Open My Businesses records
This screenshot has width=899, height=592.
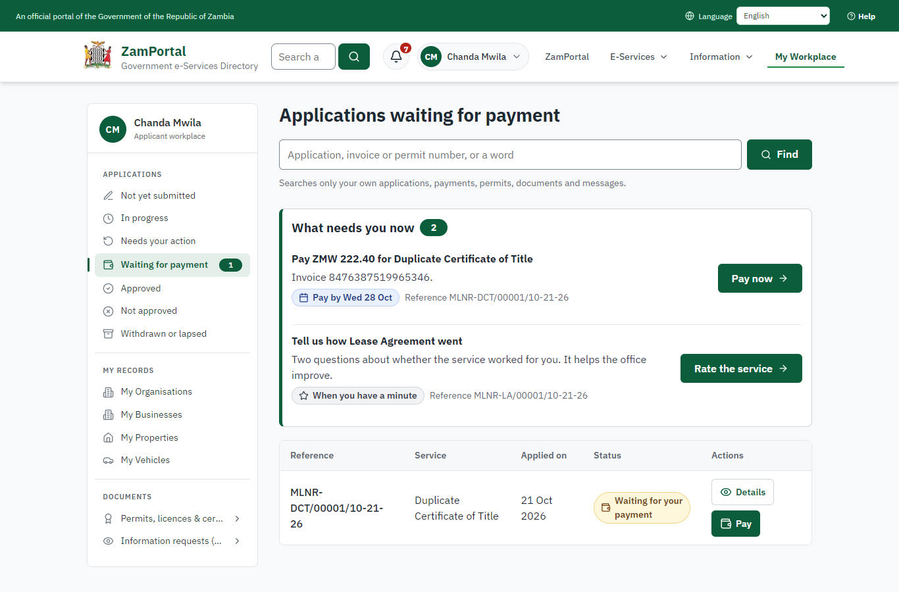coord(172,415)
